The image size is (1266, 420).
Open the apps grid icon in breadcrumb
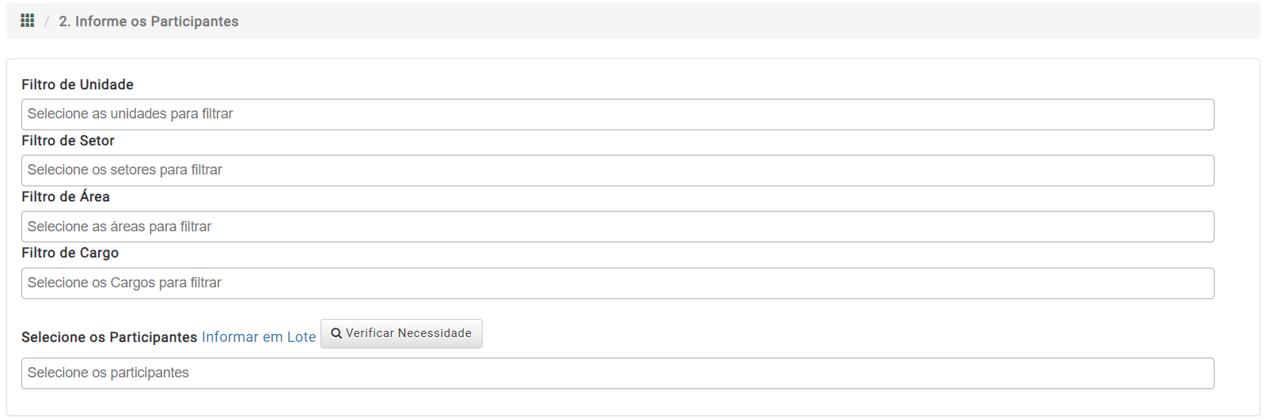click(28, 21)
